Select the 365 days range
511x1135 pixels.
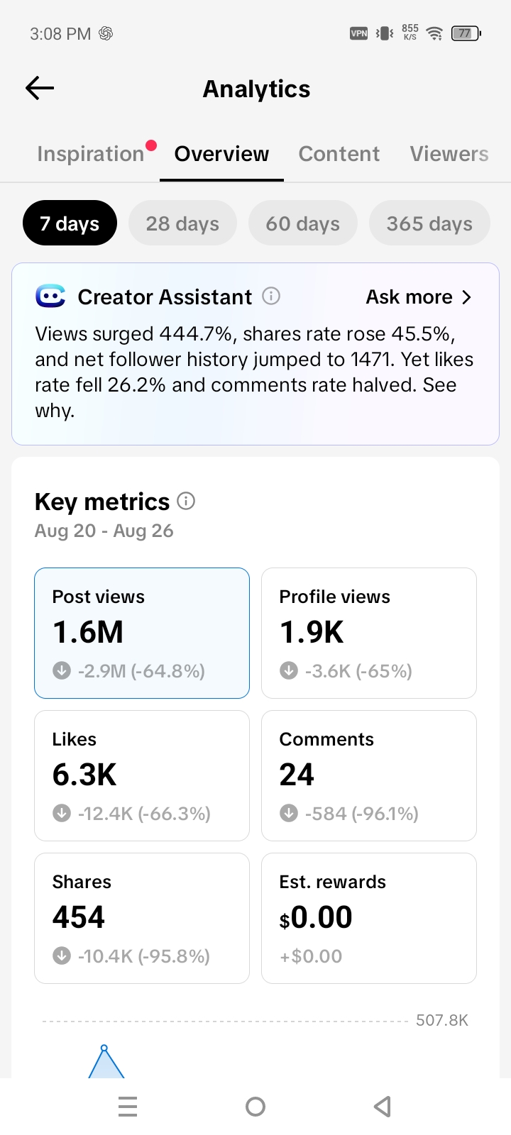tap(429, 223)
